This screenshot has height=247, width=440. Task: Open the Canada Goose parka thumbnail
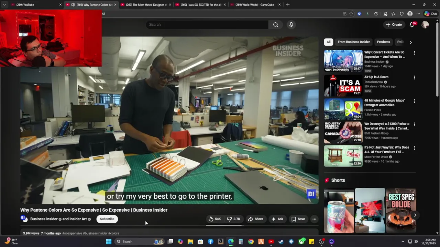point(343,132)
